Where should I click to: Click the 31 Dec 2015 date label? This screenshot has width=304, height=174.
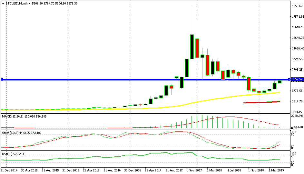coord(71,170)
